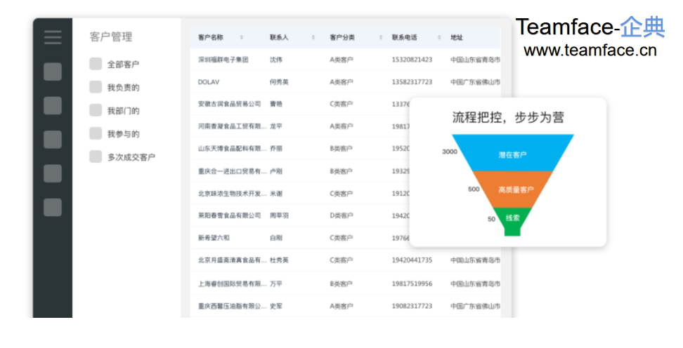Click square icon beside 全部客户
The image size is (683, 348).
pyautogui.click(x=96, y=64)
